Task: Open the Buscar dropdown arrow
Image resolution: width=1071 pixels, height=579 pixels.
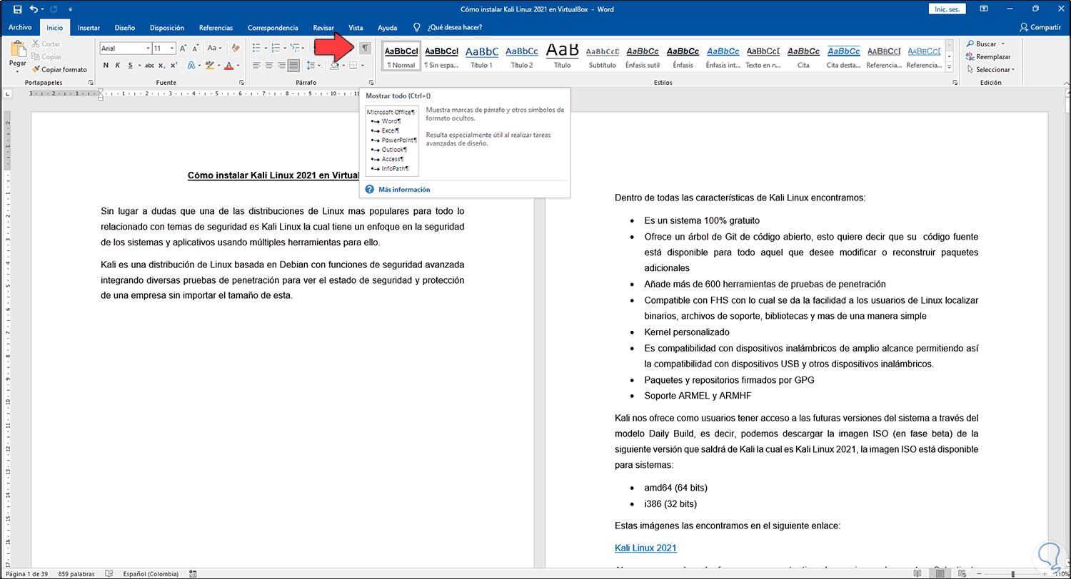Action: click(1003, 44)
